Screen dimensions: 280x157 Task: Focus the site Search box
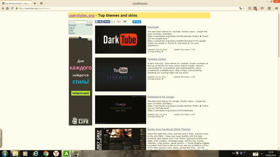tap(78, 22)
